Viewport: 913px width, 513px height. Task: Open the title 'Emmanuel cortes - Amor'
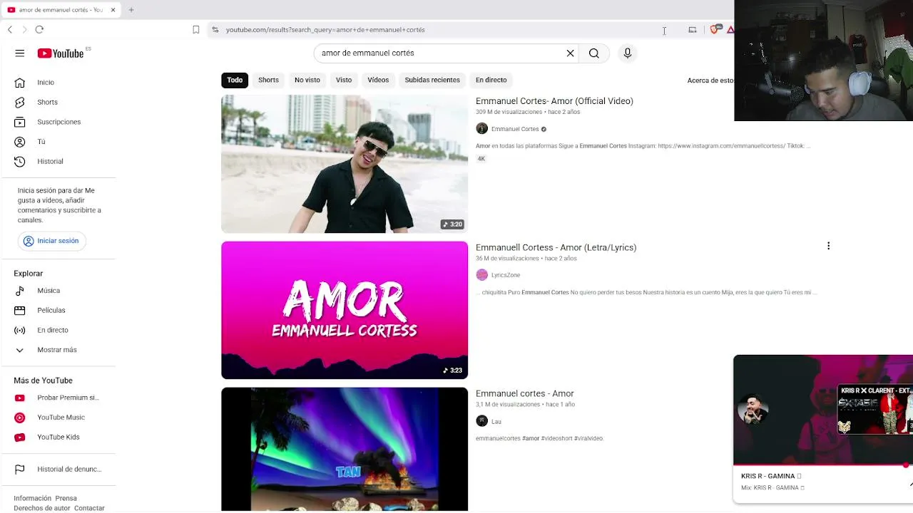524,393
